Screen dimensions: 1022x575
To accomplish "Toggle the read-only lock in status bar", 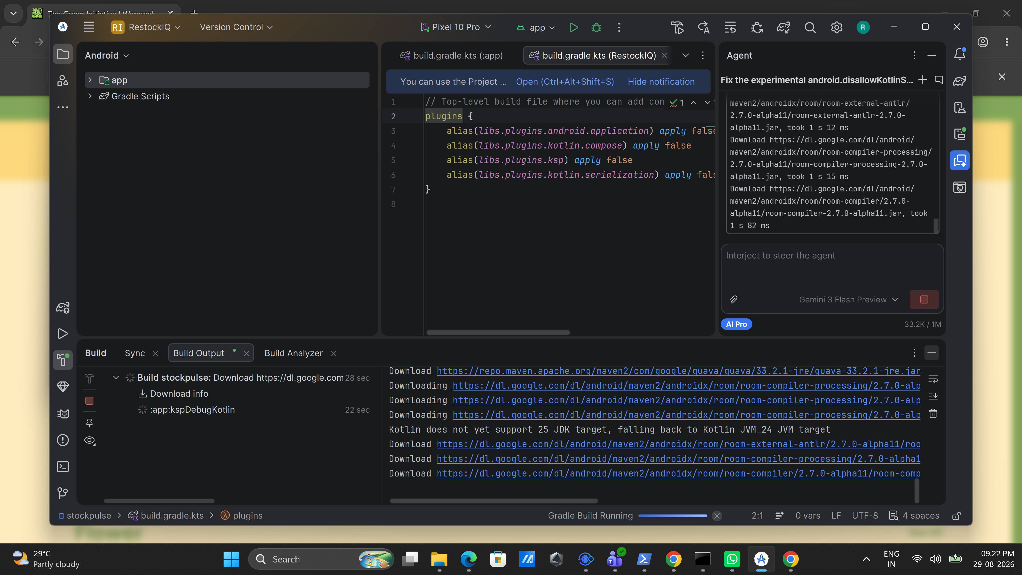I will [x=957, y=515].
